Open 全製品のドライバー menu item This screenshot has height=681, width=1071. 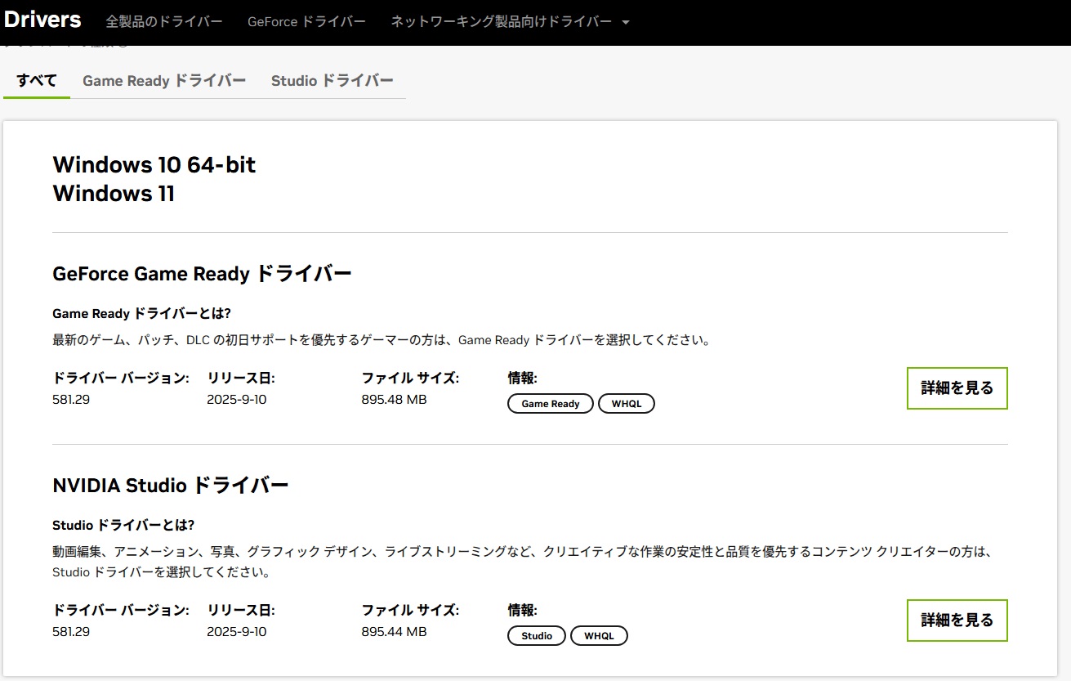pos(164,21)
